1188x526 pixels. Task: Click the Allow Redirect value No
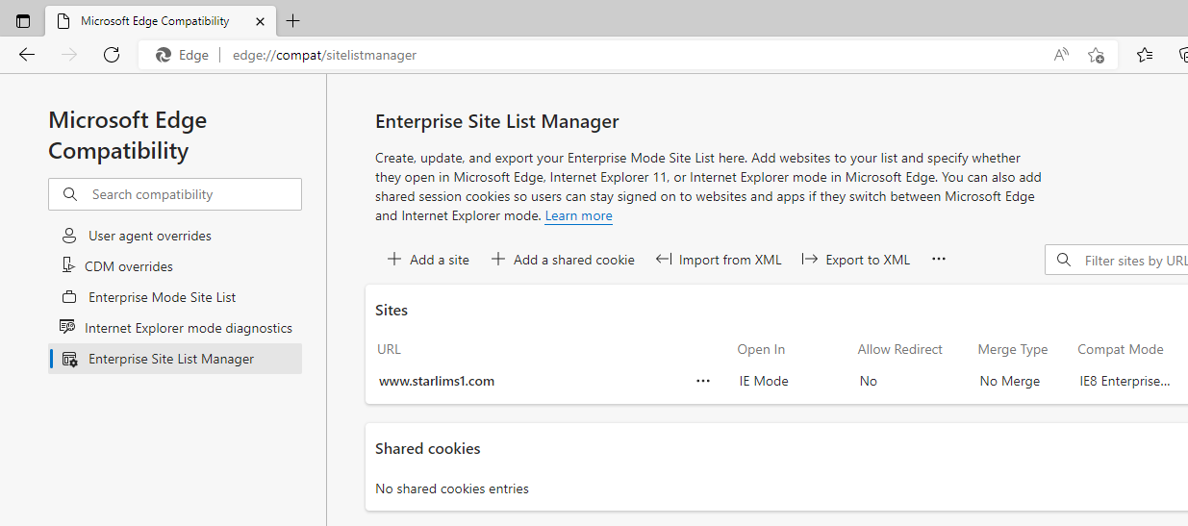point(869,381)
